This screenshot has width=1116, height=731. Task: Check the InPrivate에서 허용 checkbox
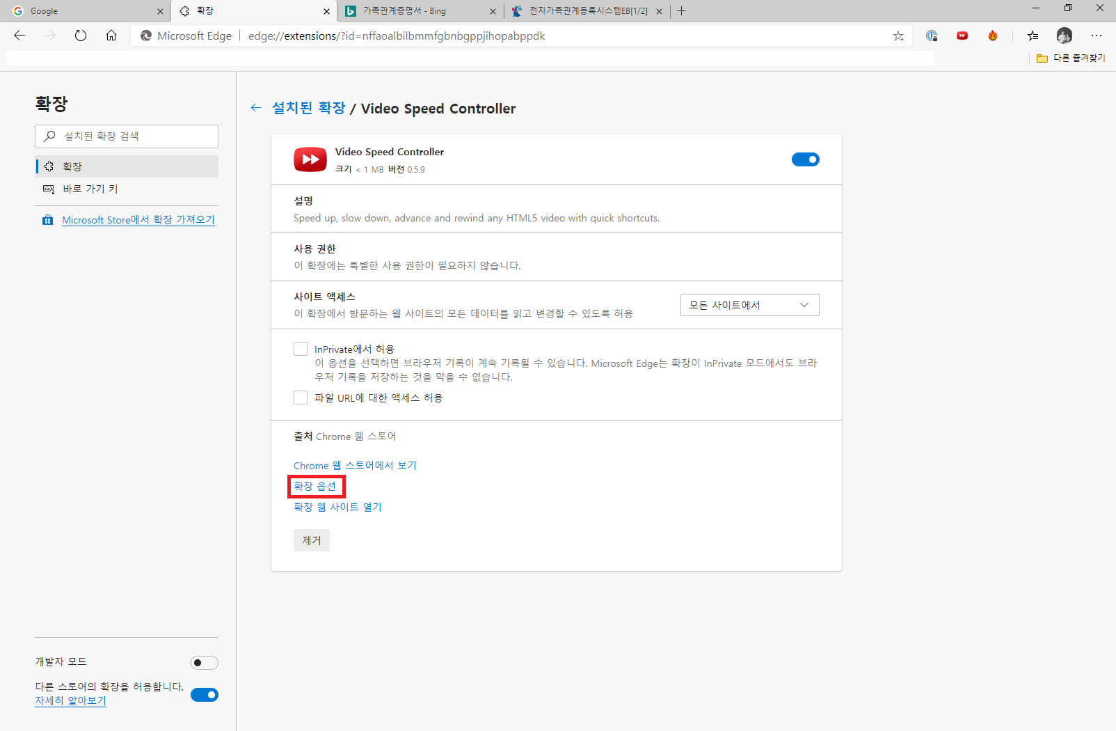pos(301,349)
